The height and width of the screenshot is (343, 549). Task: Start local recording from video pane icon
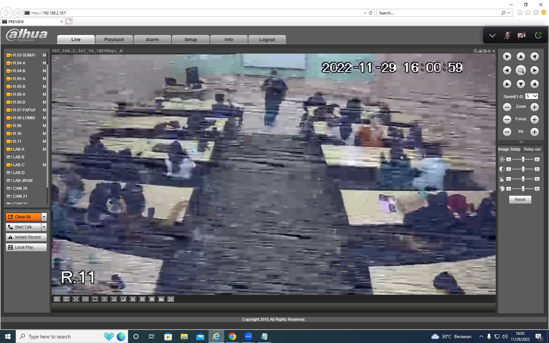pyautogui.click(x=480, y=51)
